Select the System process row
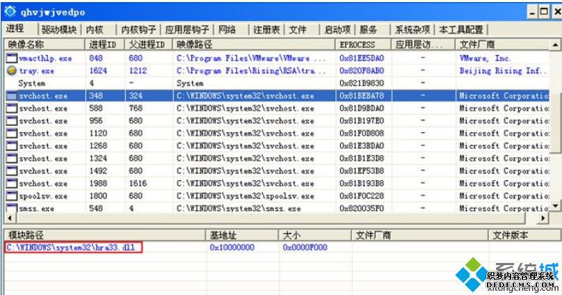The width and height of the screenshot is (562, 295). [277, 83]
